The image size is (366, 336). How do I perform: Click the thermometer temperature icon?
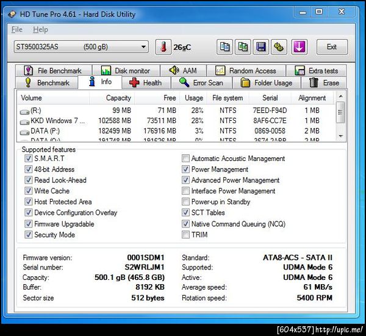163,47
